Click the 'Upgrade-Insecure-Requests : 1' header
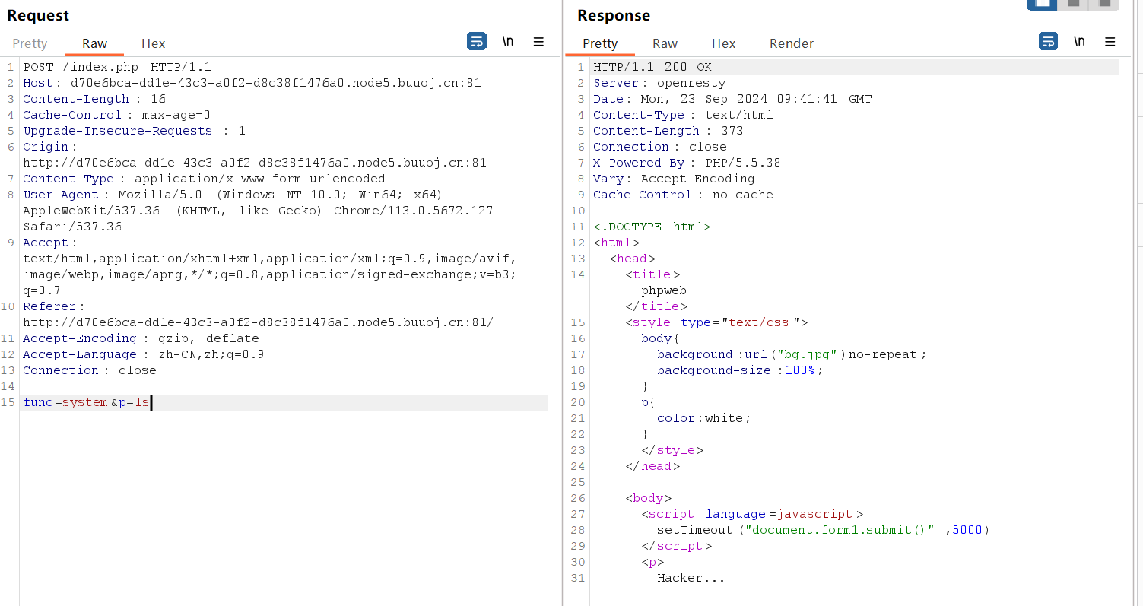This screenshot has width=1143, height=606. tap(135, 131)
